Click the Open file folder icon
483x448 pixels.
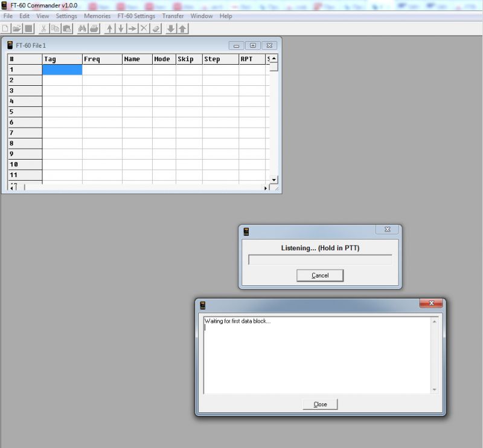tap(17, 28)
